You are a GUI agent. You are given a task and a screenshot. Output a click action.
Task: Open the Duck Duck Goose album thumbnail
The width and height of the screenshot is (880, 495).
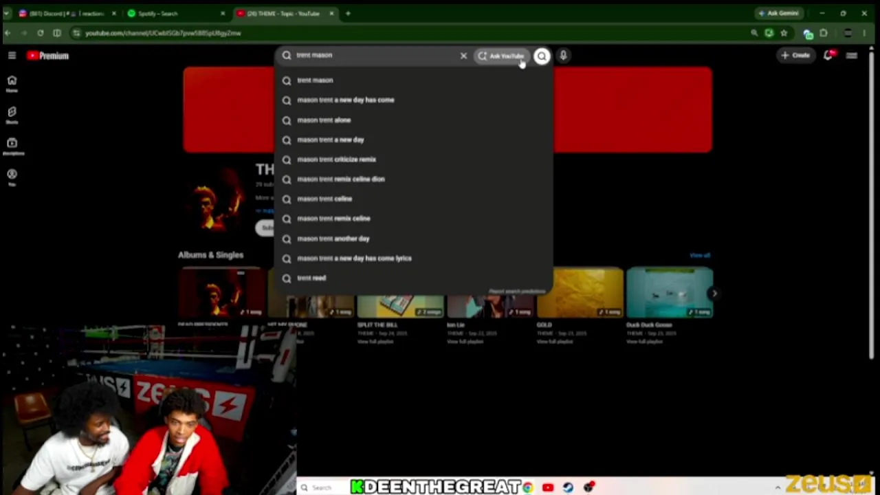point(670,292)
